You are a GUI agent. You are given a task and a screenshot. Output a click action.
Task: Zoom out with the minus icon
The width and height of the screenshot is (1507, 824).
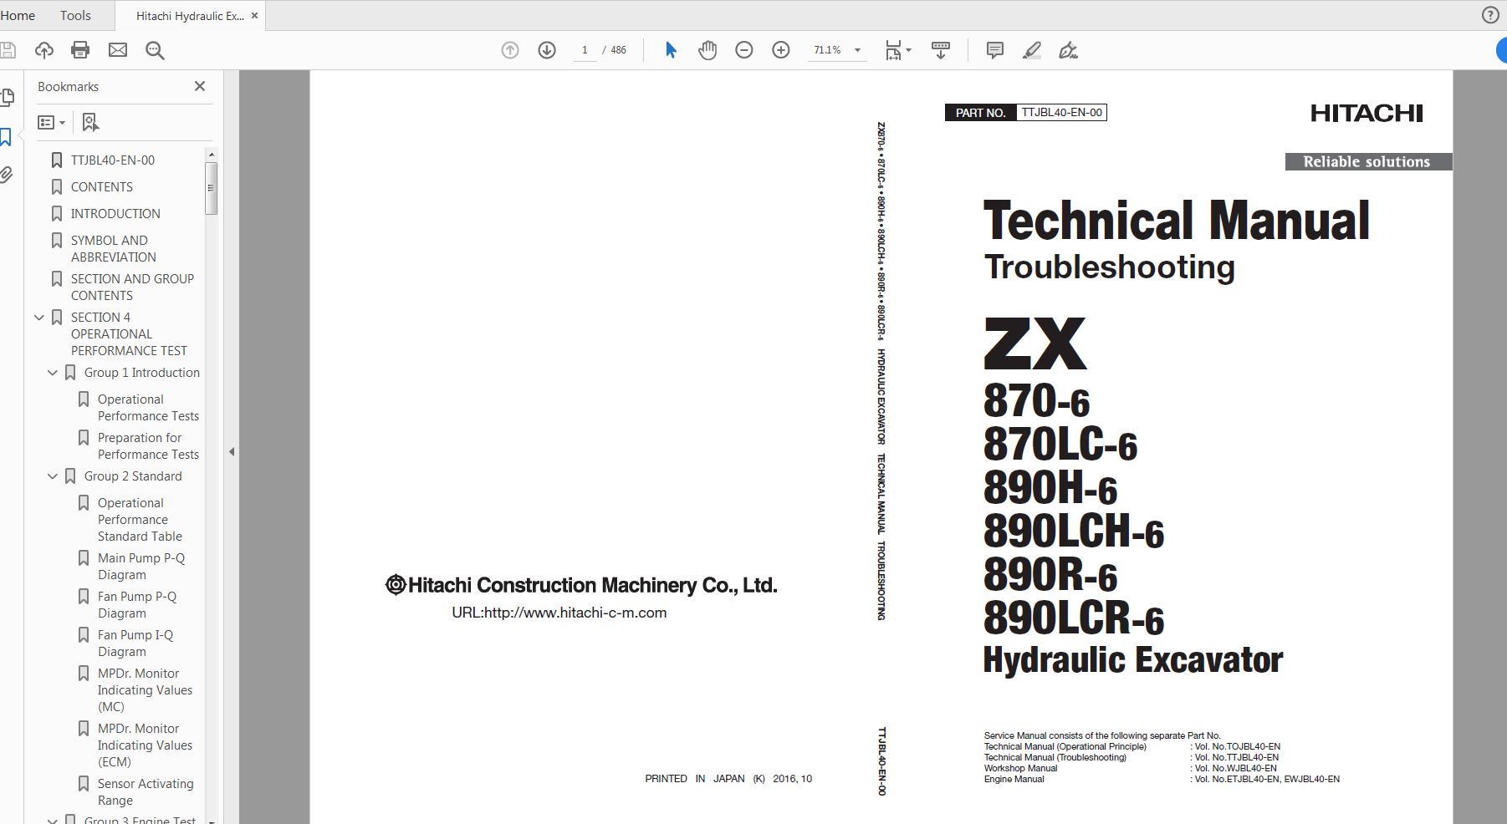coord(744,50)
